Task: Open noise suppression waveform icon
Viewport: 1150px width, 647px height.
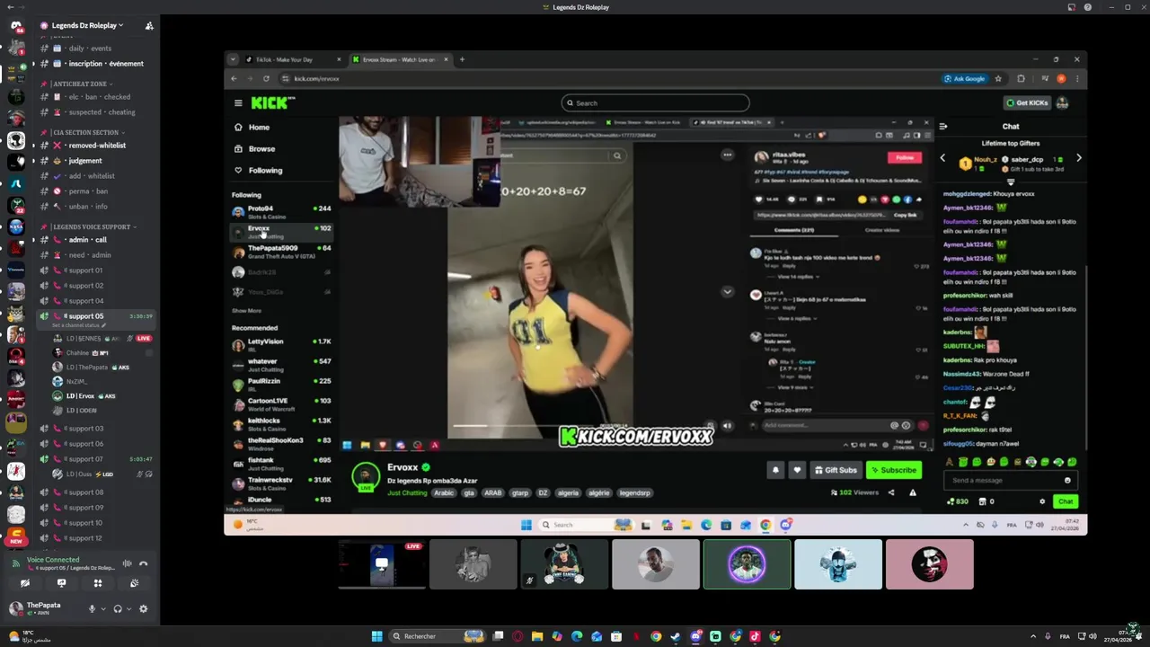Action: (127, 563)
